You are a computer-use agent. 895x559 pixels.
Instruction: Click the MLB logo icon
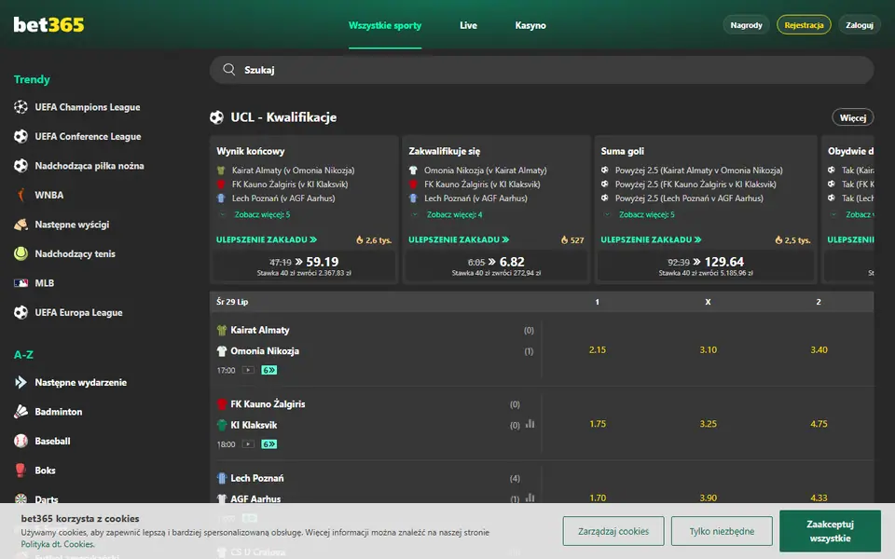click(x=21, y=283)
